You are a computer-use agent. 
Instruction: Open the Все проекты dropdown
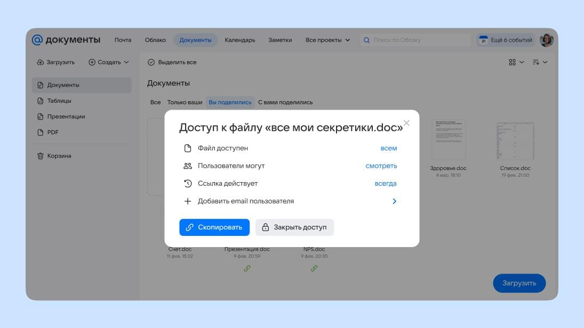pyautogui.click(x=327, y=40)
